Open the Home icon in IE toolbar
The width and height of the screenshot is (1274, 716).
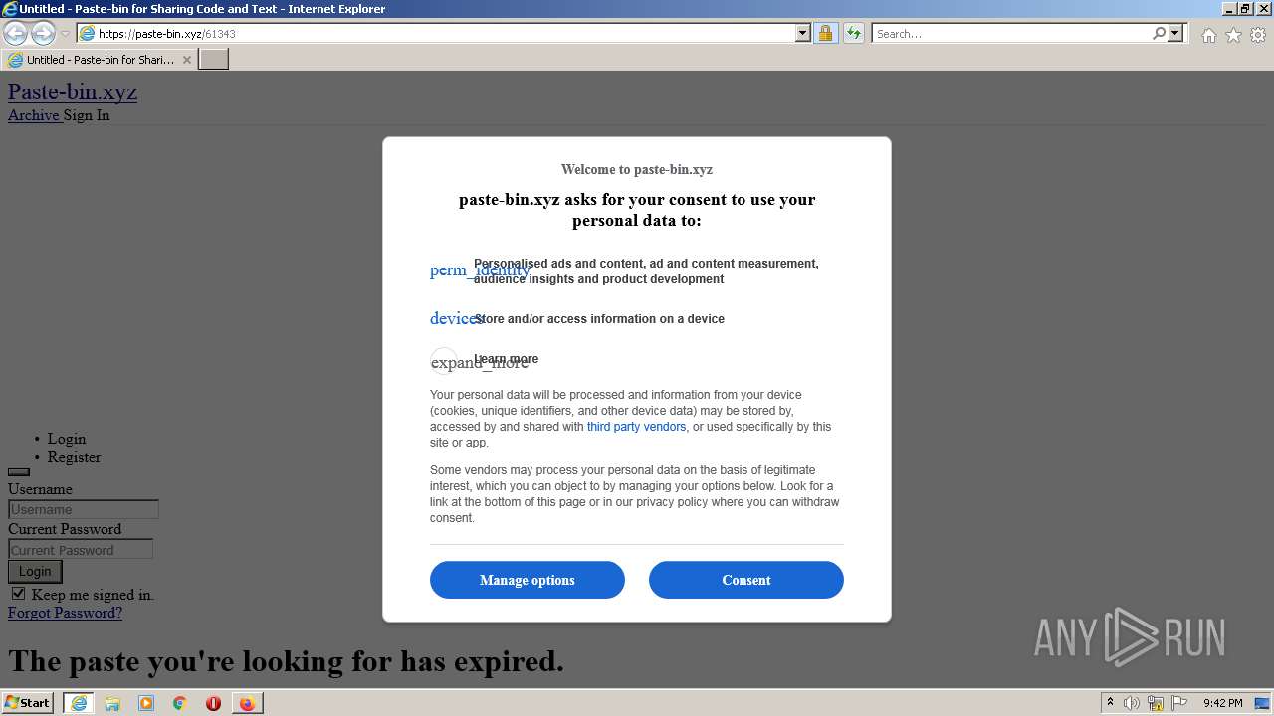pos(1208,35)
